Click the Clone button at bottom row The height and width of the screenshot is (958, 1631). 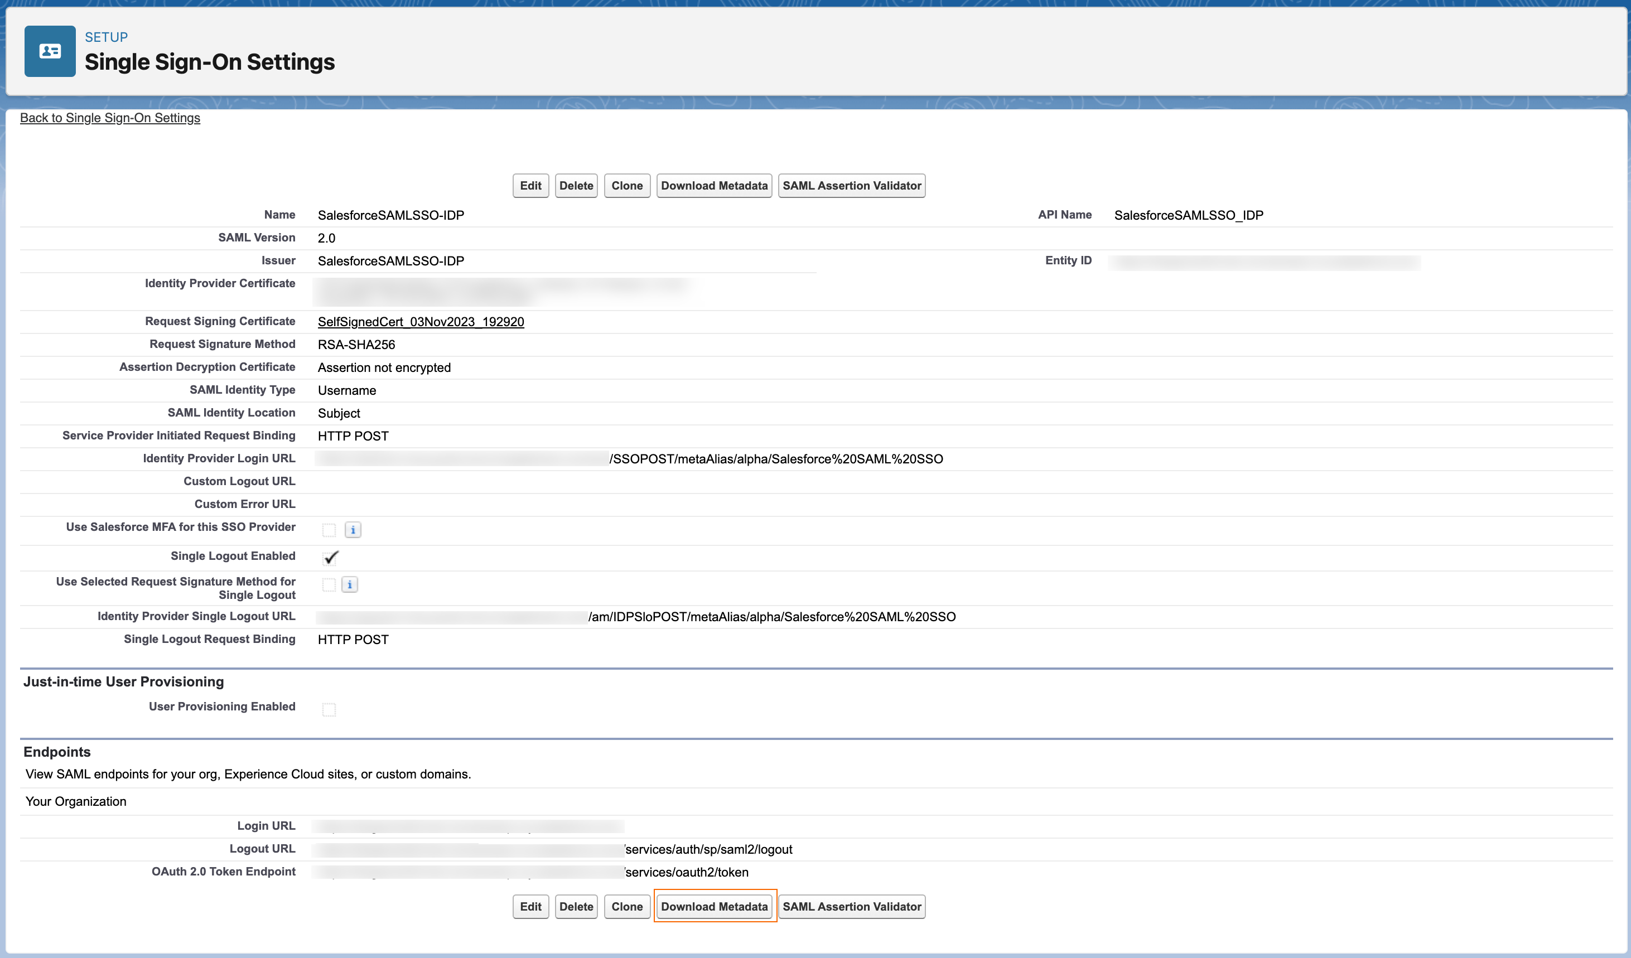pyautogui.click(x=625, y=907)
